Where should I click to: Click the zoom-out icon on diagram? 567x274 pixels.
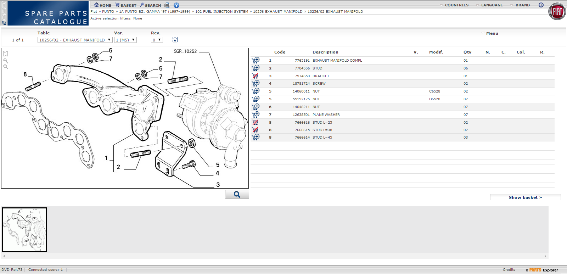[6, 67]
